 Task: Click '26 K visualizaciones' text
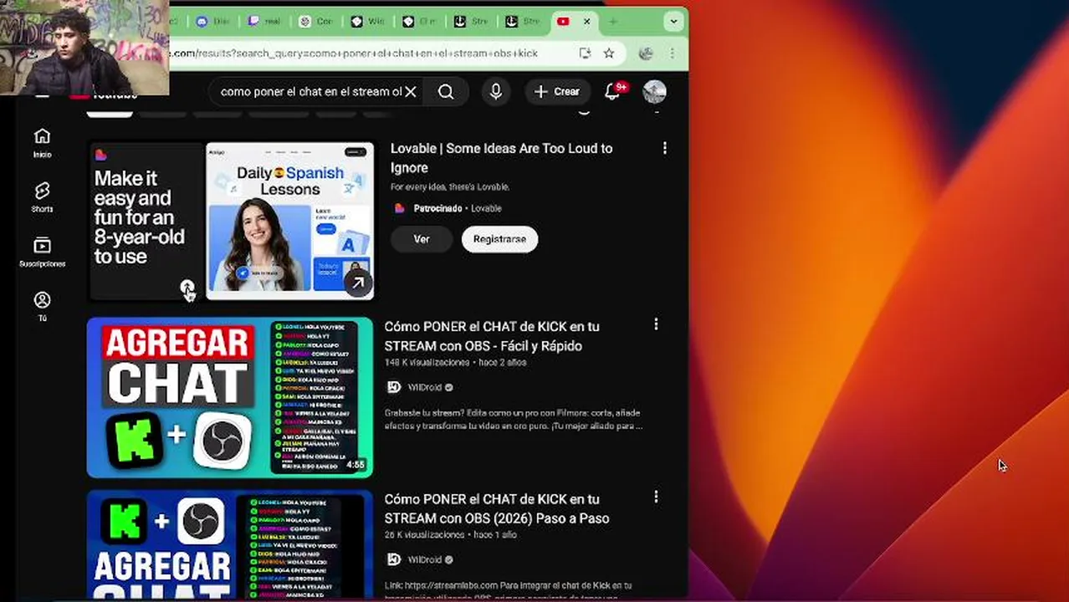pos(424,535)
